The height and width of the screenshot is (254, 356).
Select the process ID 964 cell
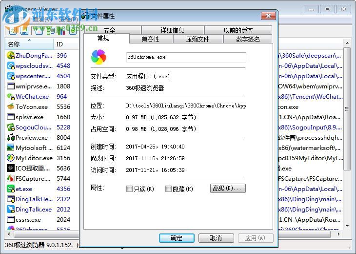click(62, 96)
